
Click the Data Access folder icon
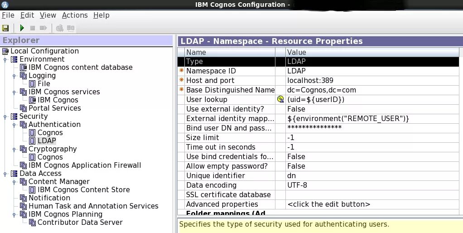[14, 174]
